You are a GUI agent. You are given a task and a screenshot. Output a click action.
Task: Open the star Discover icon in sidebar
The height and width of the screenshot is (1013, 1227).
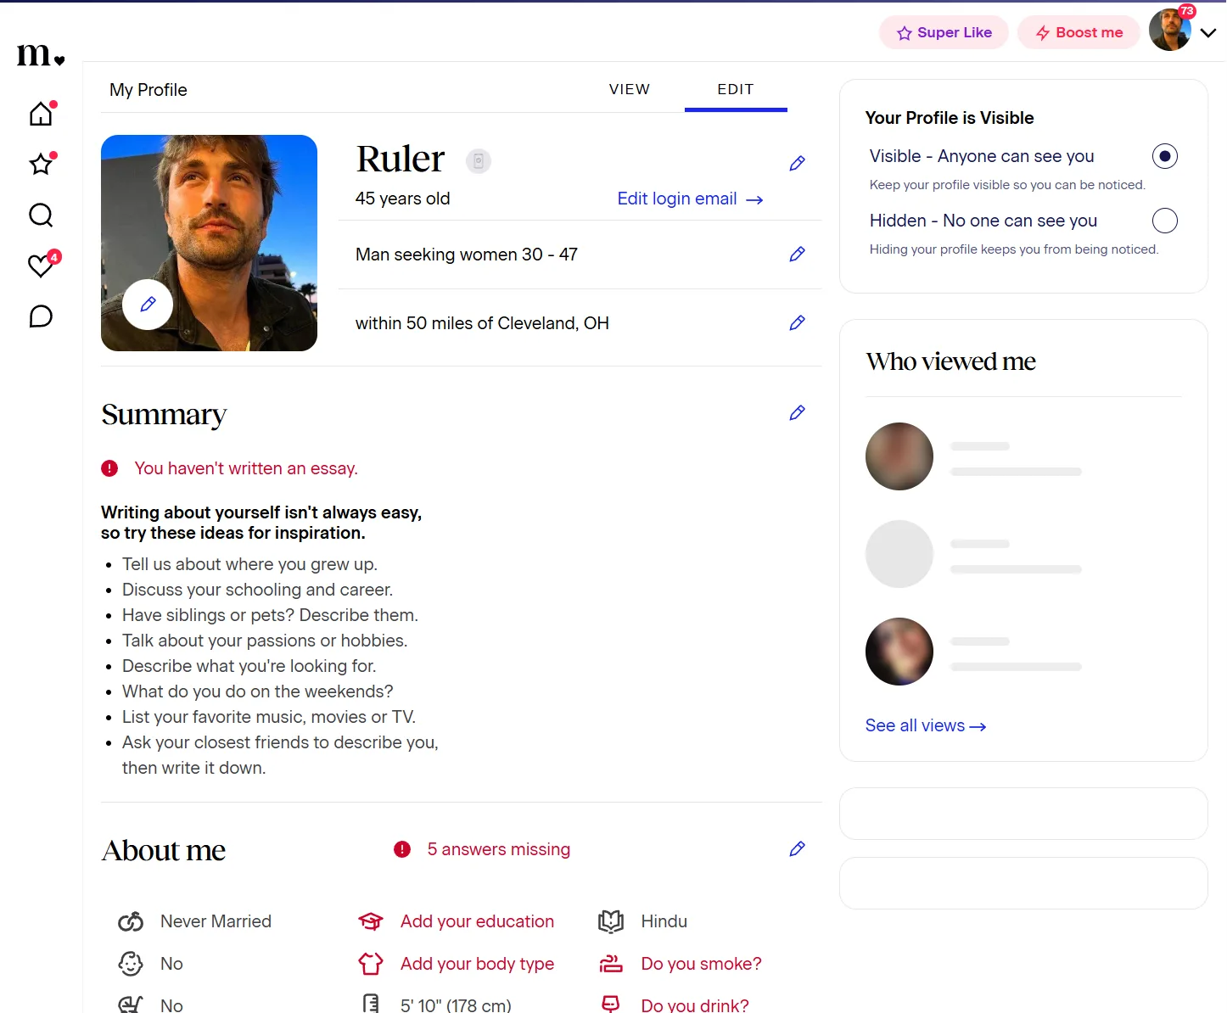tap(41, 163)
